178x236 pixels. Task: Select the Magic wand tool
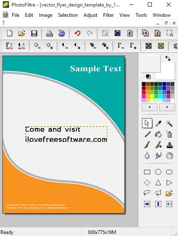tap(169, 123)
